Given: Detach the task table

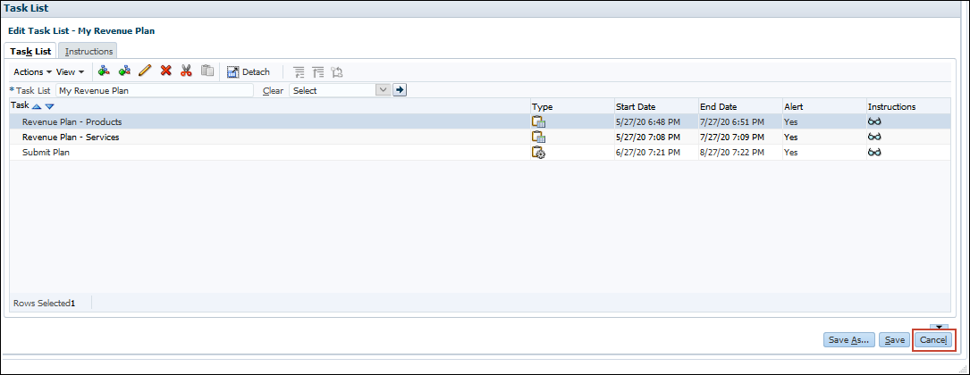Looking at the screenshot, I should (x=249, y=72).
